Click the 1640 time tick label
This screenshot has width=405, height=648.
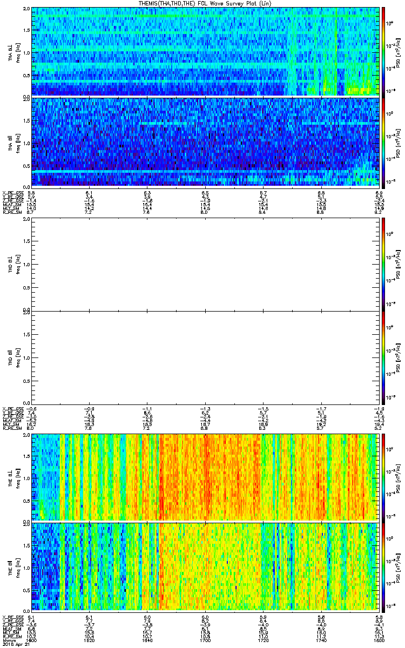tap(147, 640)
